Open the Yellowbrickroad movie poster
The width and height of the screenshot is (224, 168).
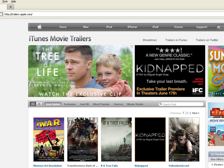pos(184,139)
